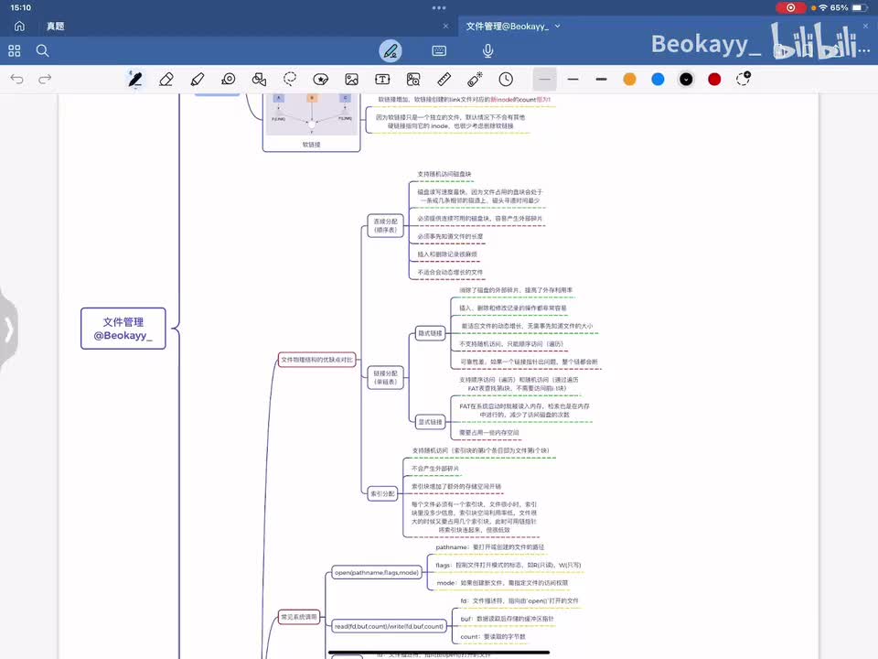
Task: Select the 文件物理结构的优缺点对比 node
Action: [317, 360]
